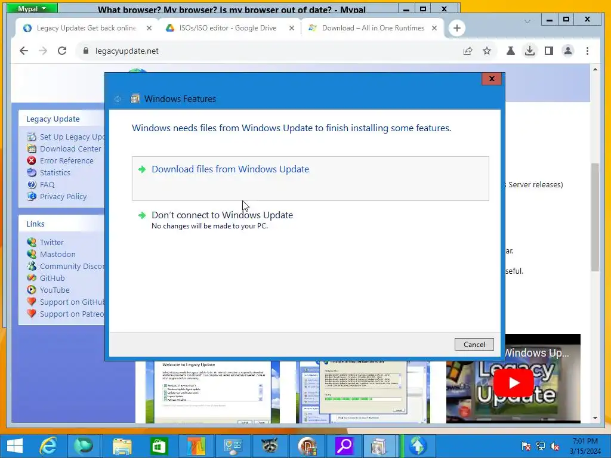
Task: Open Windows Store from taskbar
Action: (x=159, y=446)
